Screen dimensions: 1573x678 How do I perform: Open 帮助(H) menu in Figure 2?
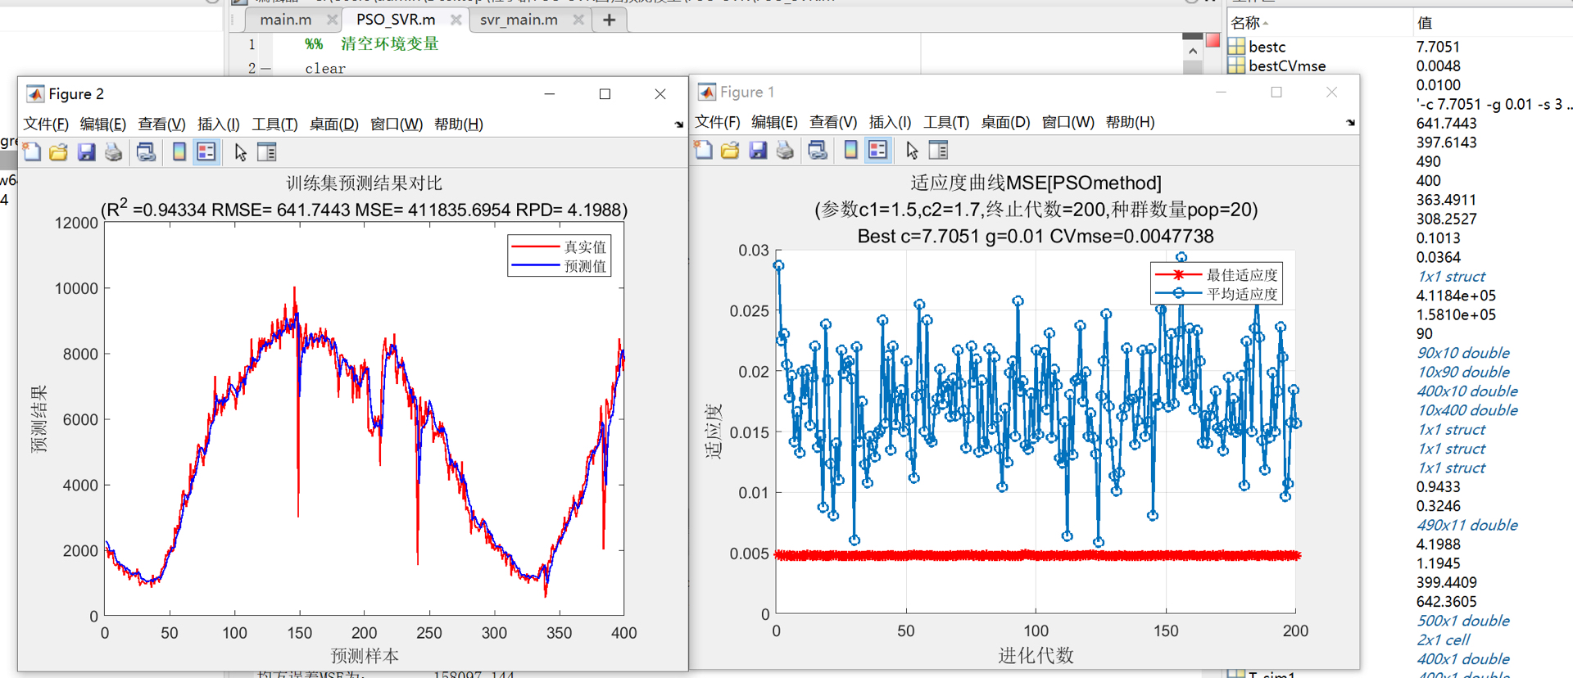pyautogui.click(x=459, y=124)
